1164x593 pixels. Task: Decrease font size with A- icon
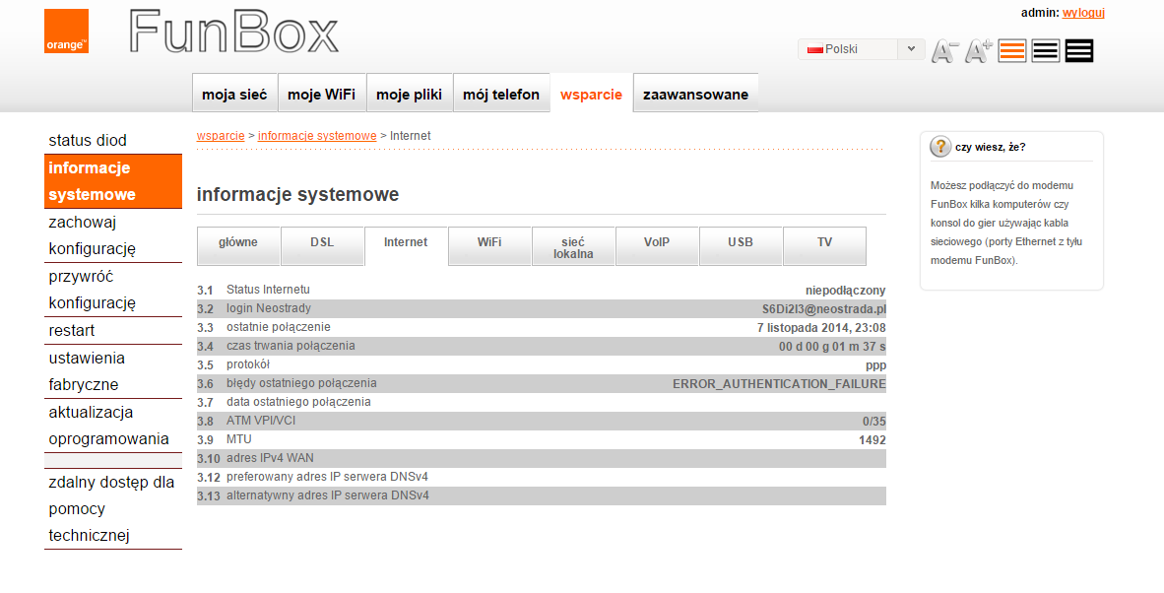pyautogui.click(x=945, y=50)
